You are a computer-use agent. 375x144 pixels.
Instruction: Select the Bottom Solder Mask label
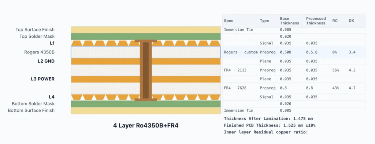pyautogui.click(x=33, y=104)
